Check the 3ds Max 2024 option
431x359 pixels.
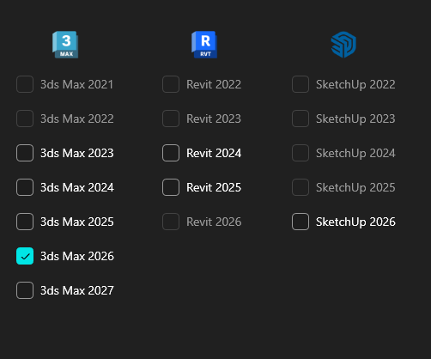point(25,187)
